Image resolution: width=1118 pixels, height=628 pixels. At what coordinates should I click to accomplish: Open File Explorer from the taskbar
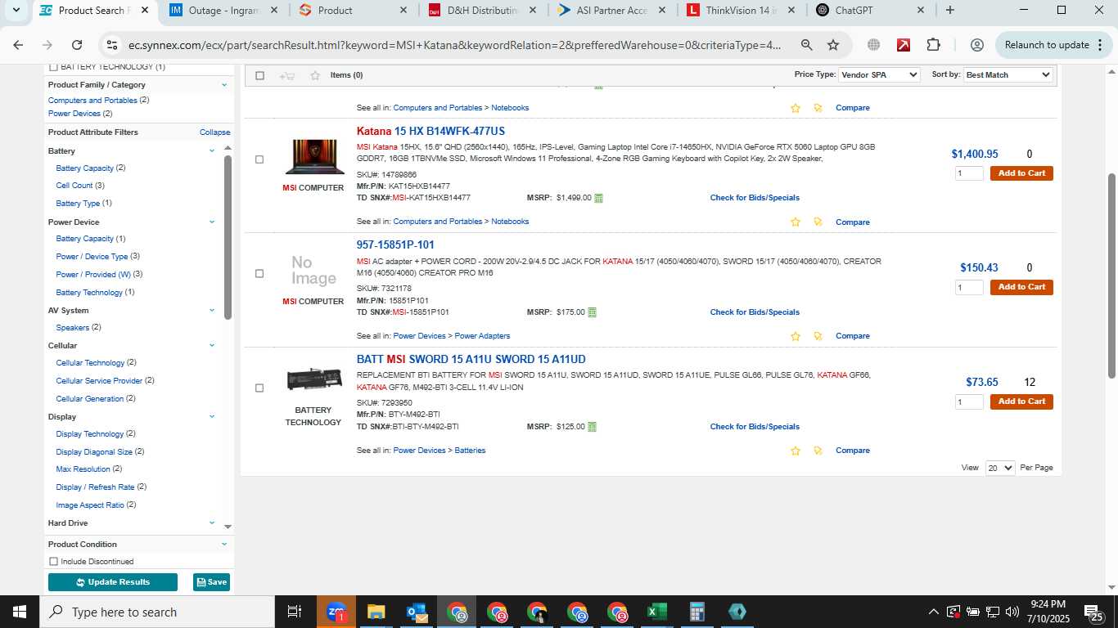tap(376, 612)
